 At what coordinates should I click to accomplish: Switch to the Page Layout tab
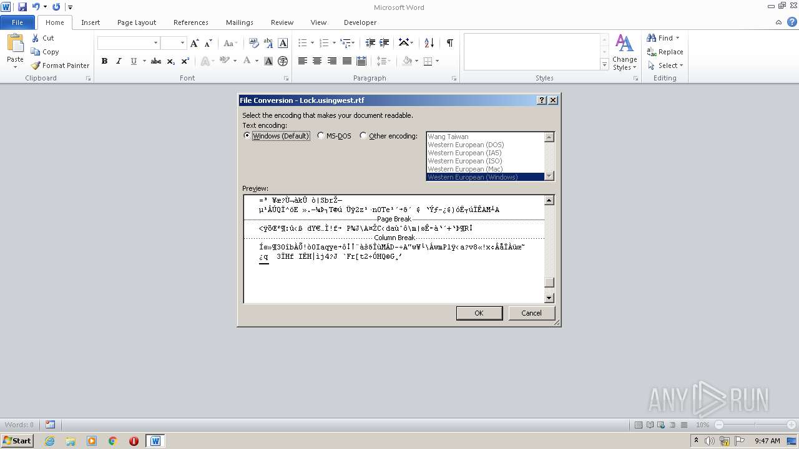[x=137, y=22]
